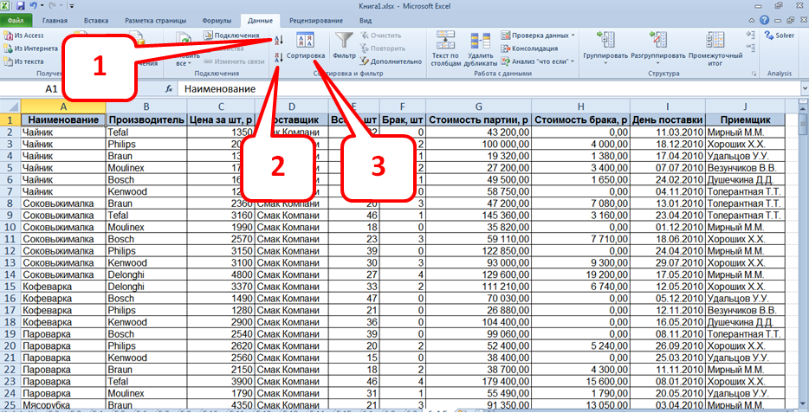809x413 pixels.
Task: Click the fx insert function icon
Action: (x=170, y=89)
